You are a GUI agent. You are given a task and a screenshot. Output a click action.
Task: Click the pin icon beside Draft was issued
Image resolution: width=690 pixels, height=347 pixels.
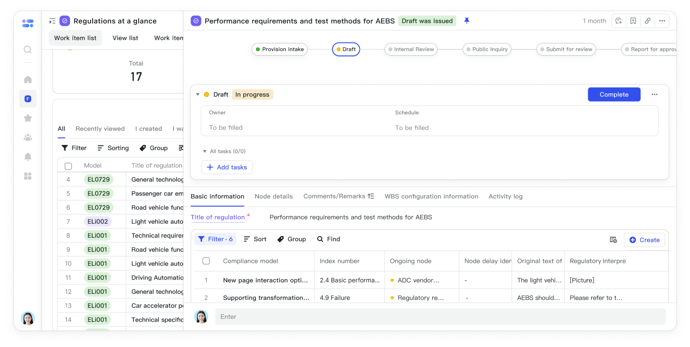point(467,21)
